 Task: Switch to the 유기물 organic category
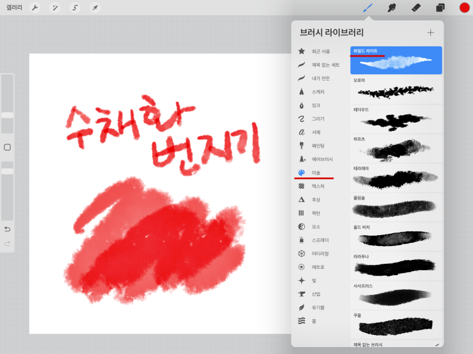319,308
